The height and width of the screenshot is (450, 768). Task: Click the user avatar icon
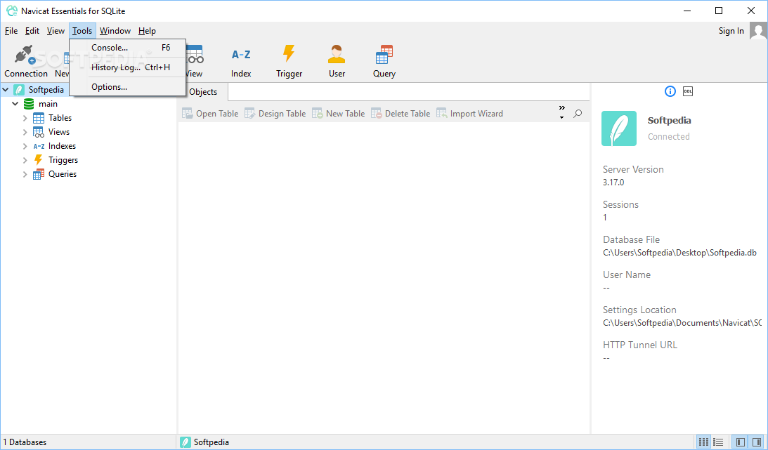coord(758,31)
